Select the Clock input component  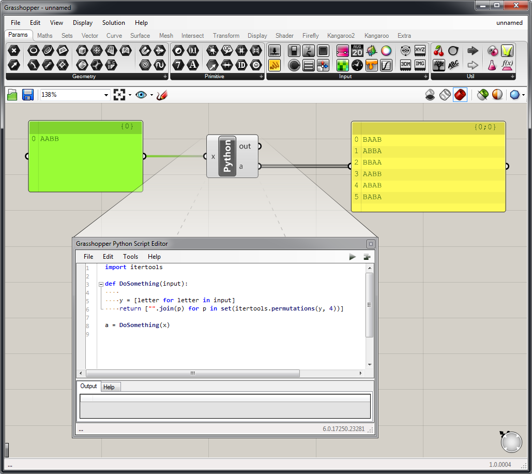(x=357, y=65)
